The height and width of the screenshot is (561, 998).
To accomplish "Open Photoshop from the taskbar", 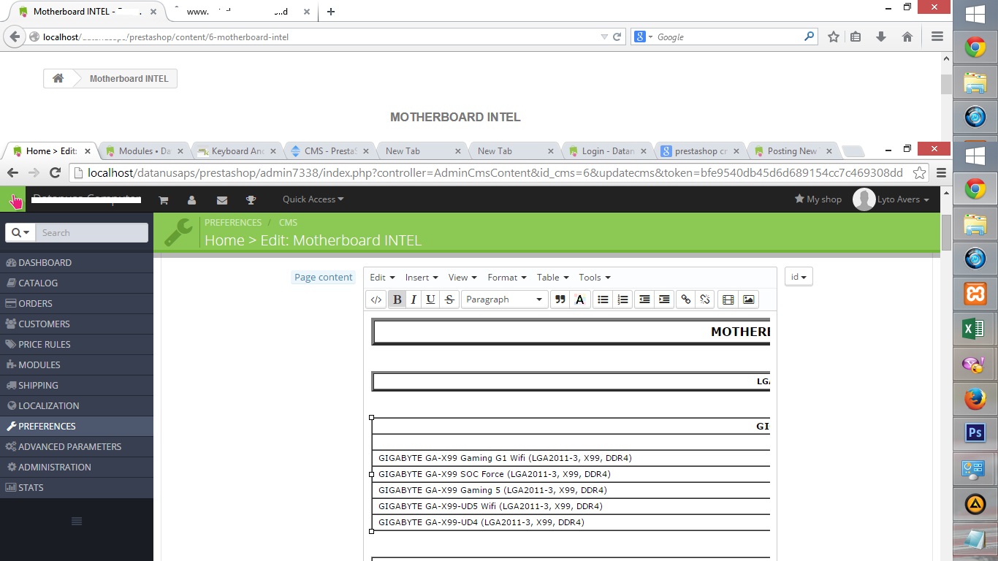I will point(975,433).
